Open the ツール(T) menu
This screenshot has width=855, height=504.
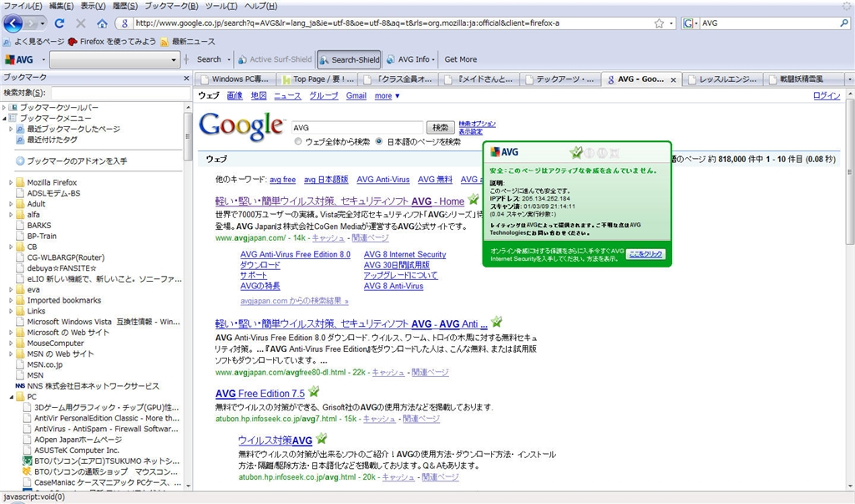[221, 6]
